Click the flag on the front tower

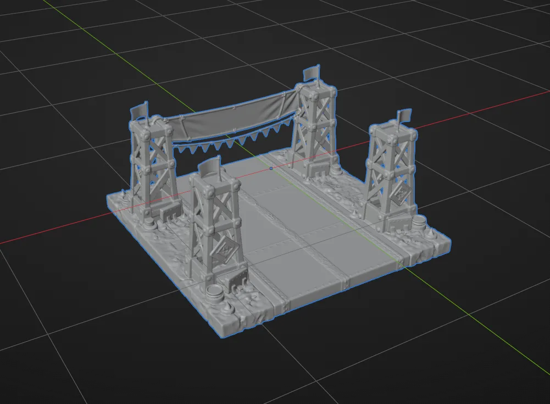click(x=210, y=167)
